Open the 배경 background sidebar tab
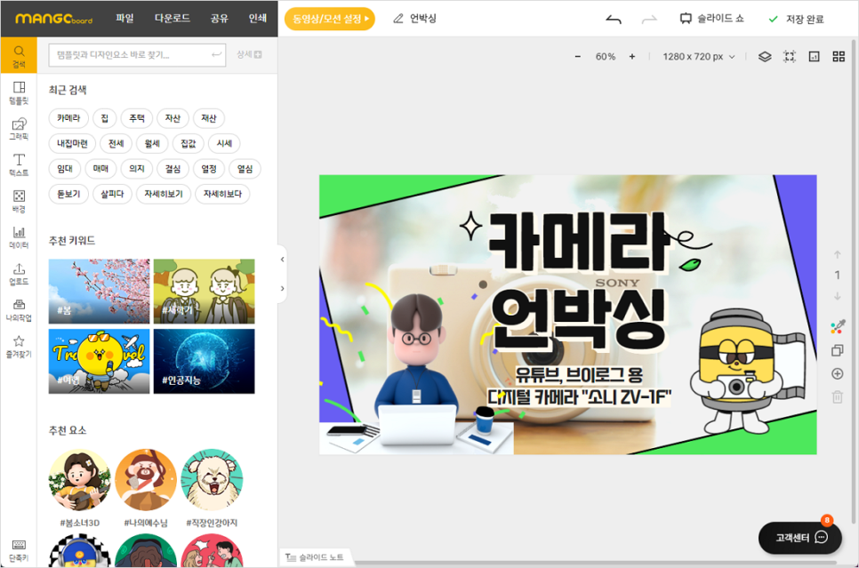The width and height of the screenshot is (859, 568). [x=19, y=201]
